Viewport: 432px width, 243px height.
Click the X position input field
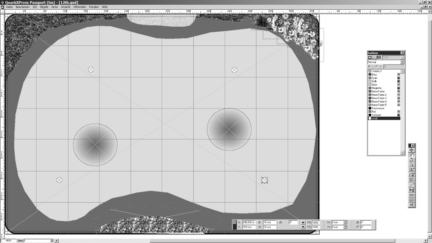(x=248, y=222)
